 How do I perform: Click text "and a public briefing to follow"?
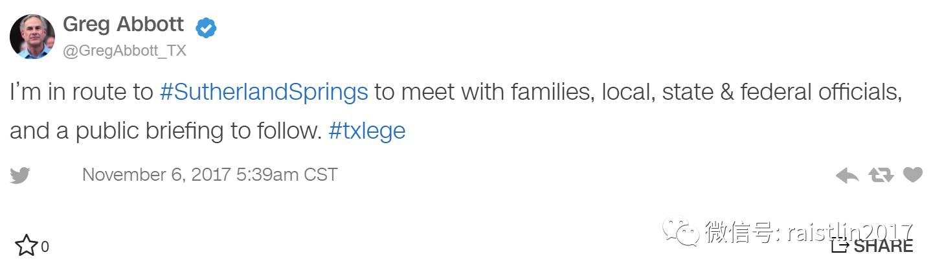[166, 131]
